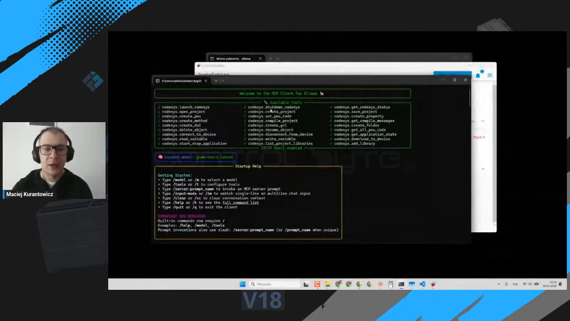
Task: Open Task View from the taskbar
Action: tap(306, 284)
